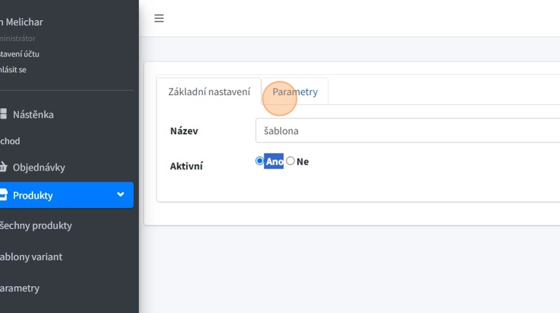This screenshot has width=560, height=313.
Task: Click the Nástěnka dashboard icon
Action: (x=3, y=115)
